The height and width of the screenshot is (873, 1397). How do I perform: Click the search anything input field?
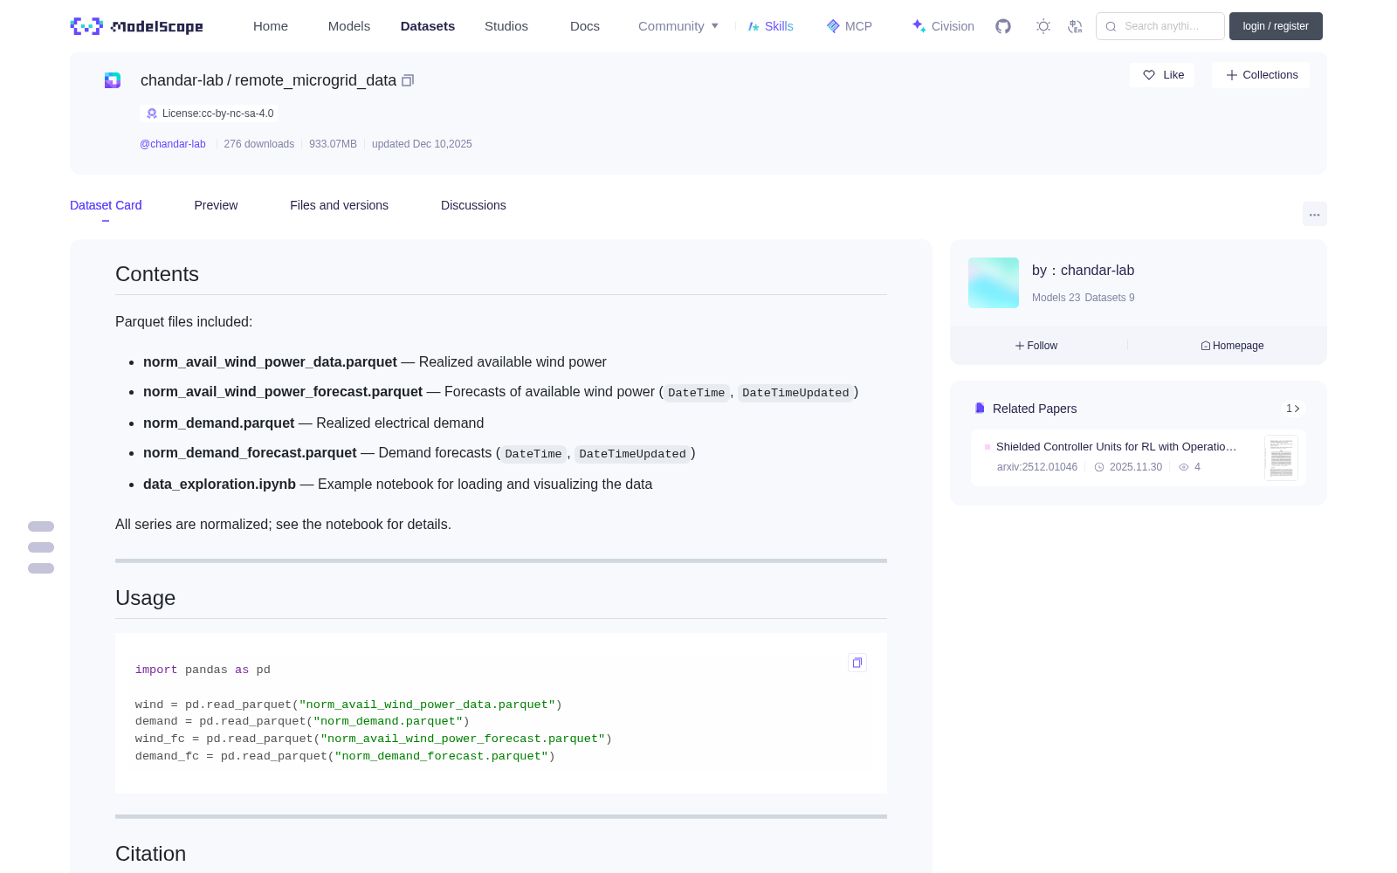[x=1160, y=26]
